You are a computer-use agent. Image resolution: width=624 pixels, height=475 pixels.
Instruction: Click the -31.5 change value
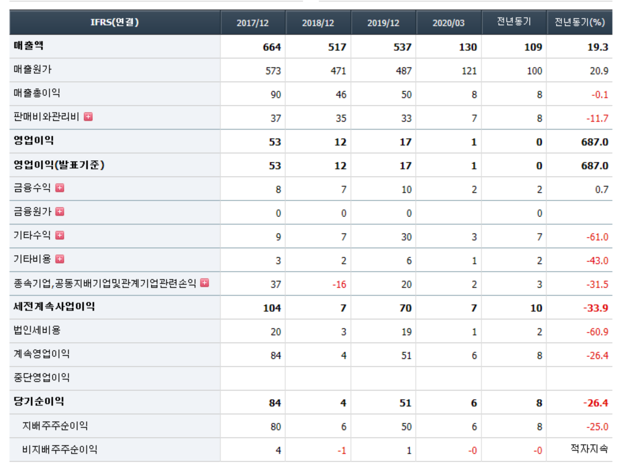[x=597, y=285]
